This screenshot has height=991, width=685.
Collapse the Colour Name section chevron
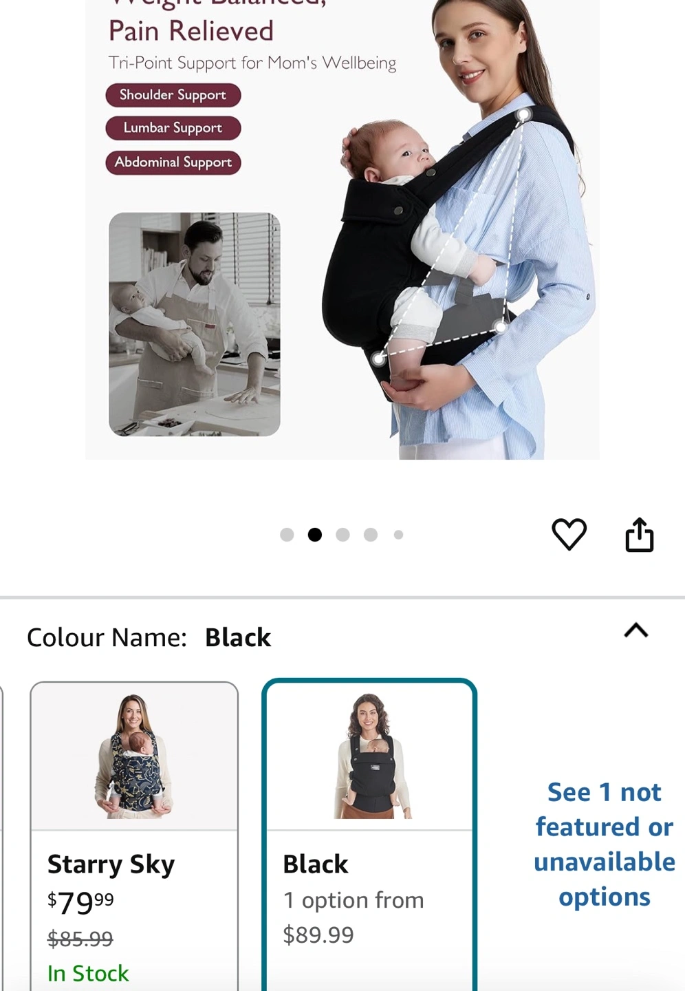click(636, 630)
